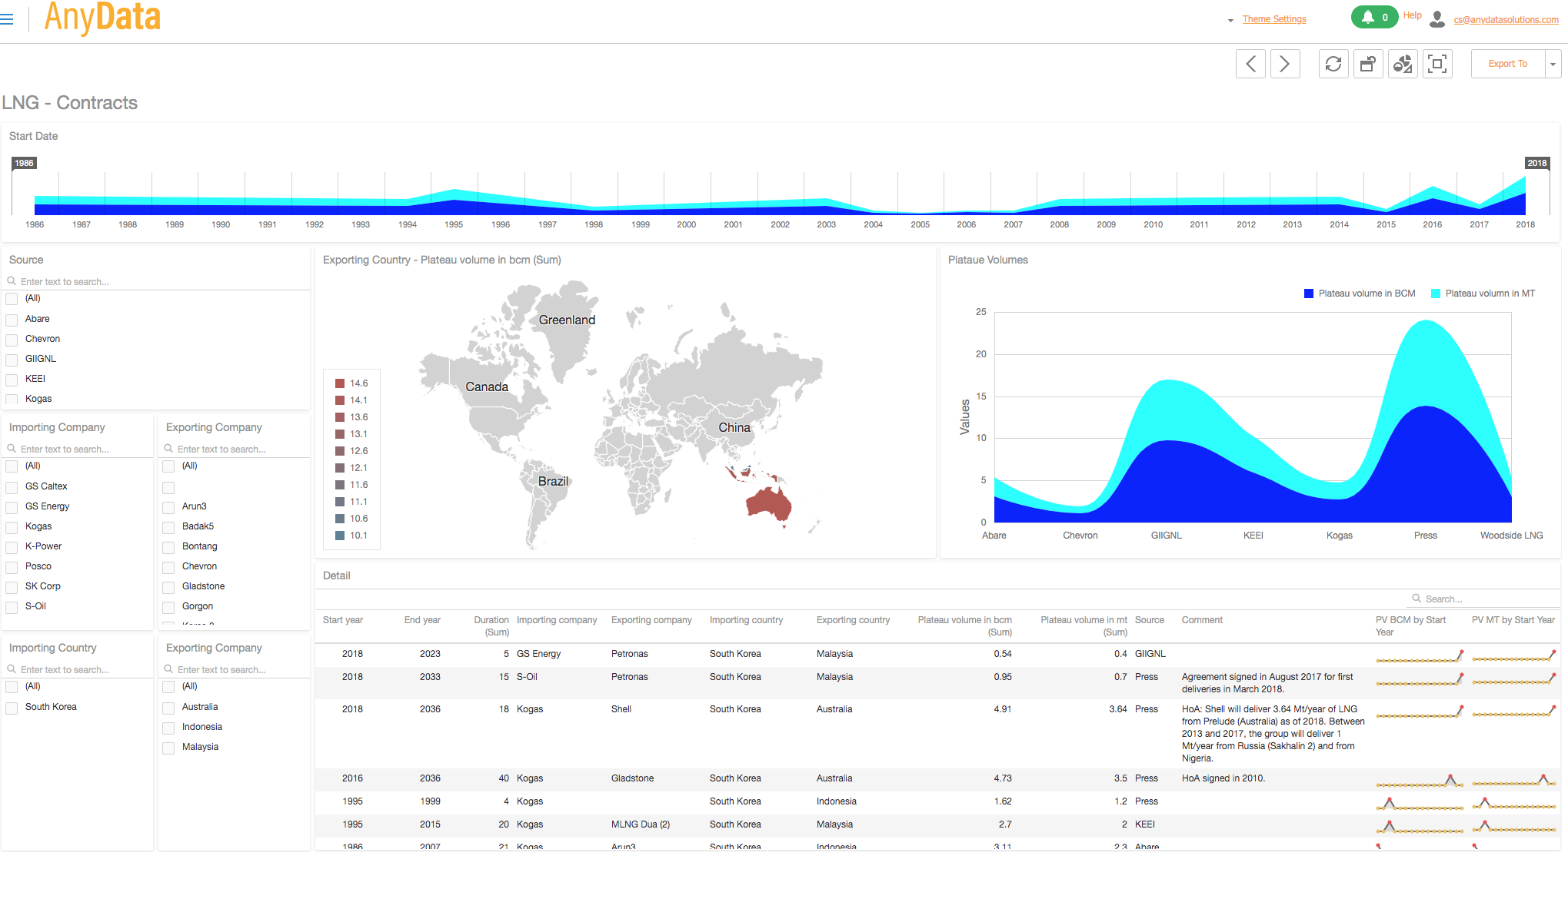
Task: Toggle Plateau volume in BCM legend swatch
Action: click(1309, 294)
